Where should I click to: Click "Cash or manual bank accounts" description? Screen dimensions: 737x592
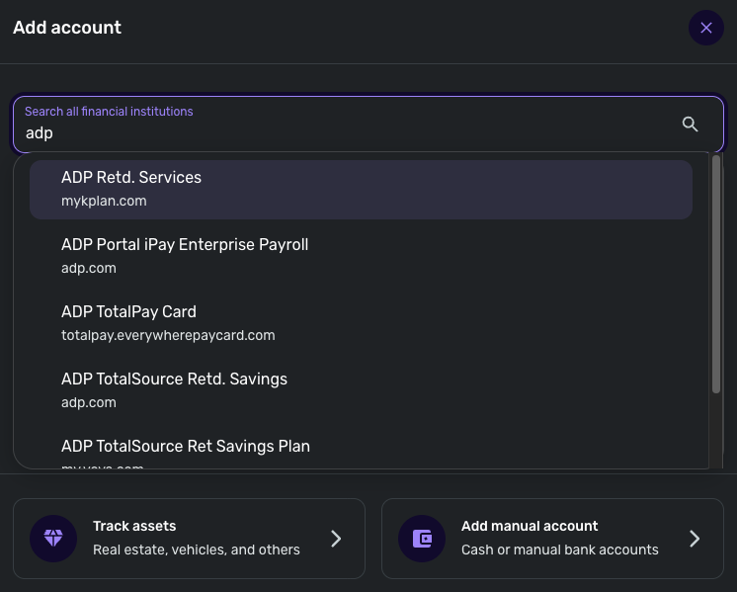[x=559, y=550]
